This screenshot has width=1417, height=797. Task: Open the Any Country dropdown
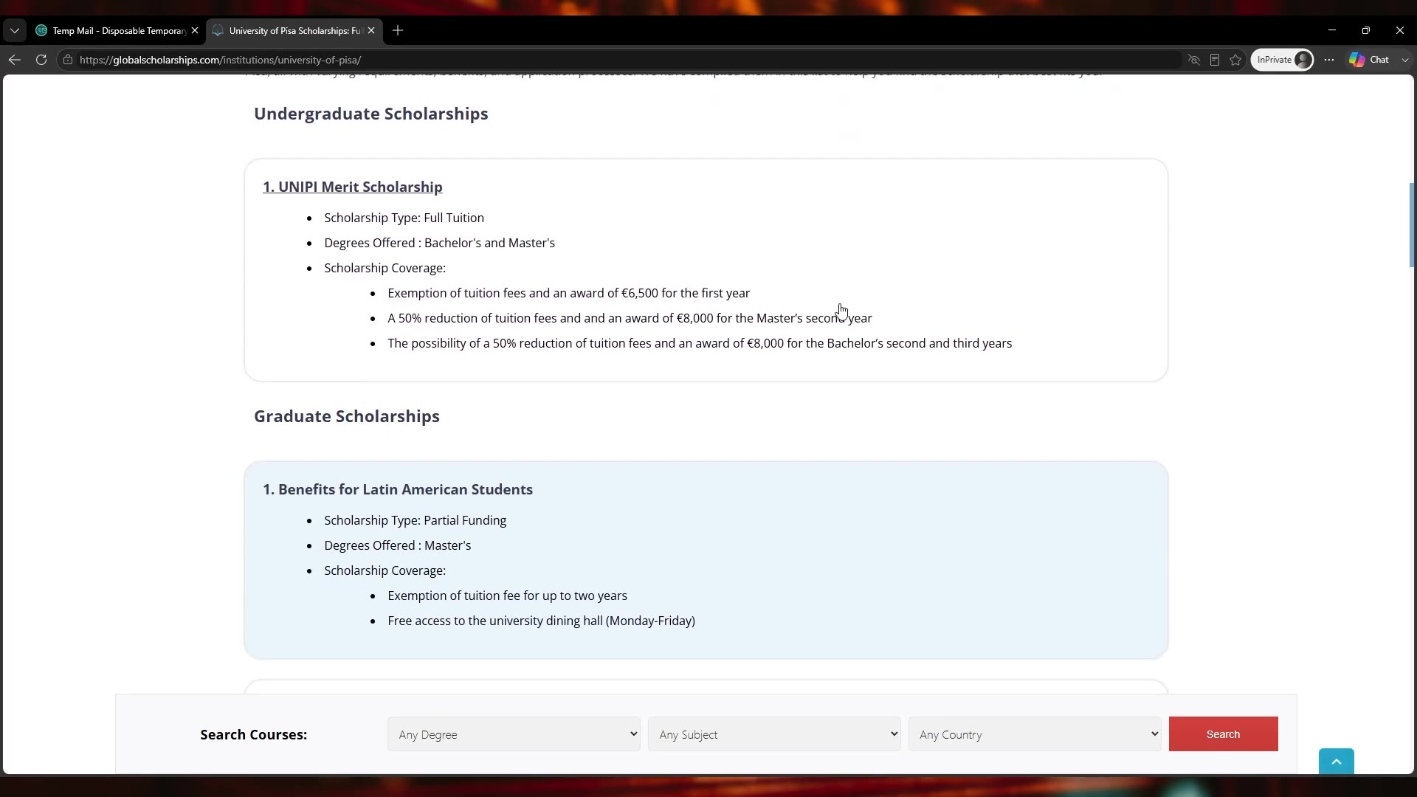pos(1035,734)
